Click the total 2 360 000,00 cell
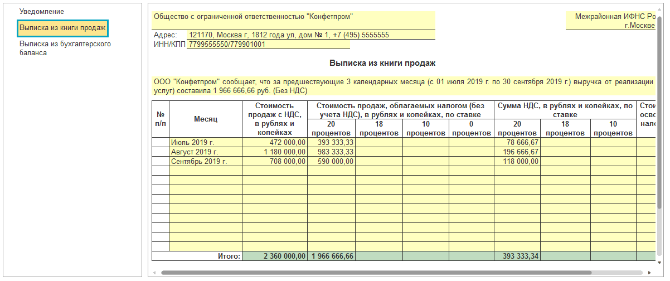The height and width of the screenshot is (281, 670). (x=275, y=256)
